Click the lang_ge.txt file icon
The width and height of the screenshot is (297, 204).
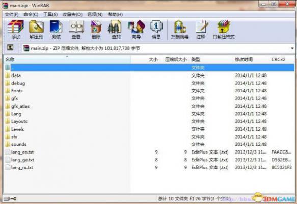coord(8,160)
